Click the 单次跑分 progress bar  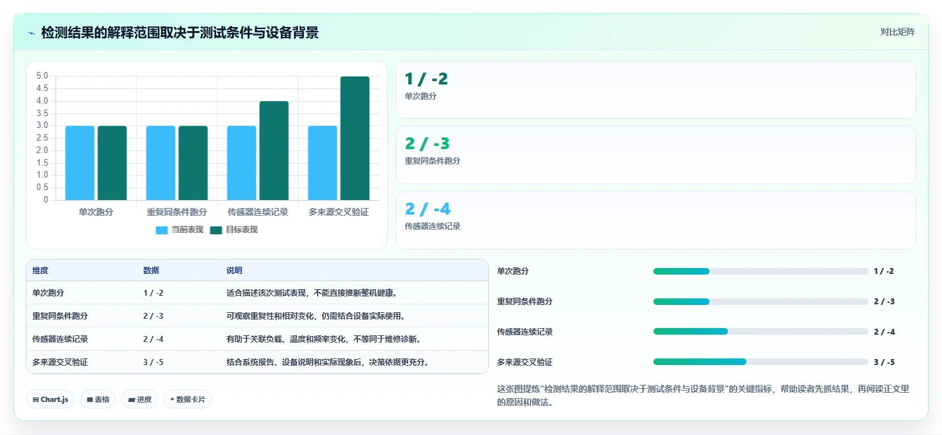(760, 271)
